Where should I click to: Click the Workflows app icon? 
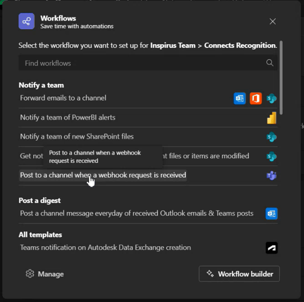coord(27,21)
